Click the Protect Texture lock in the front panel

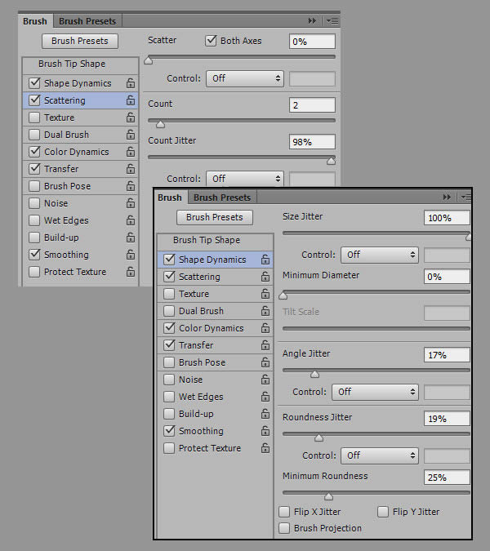tap(265, 448)
